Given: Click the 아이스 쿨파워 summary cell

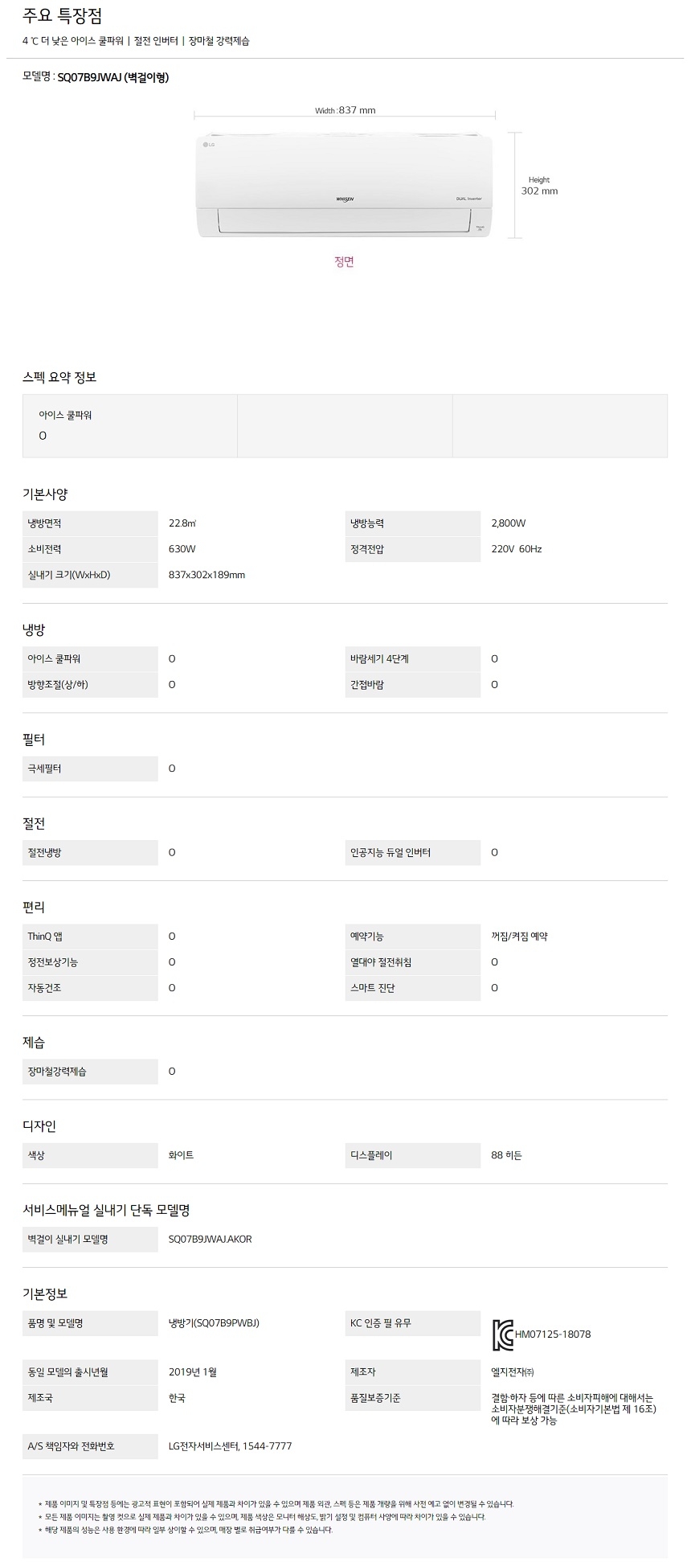Looking at the screenshot, I should [x=129, y=425].
